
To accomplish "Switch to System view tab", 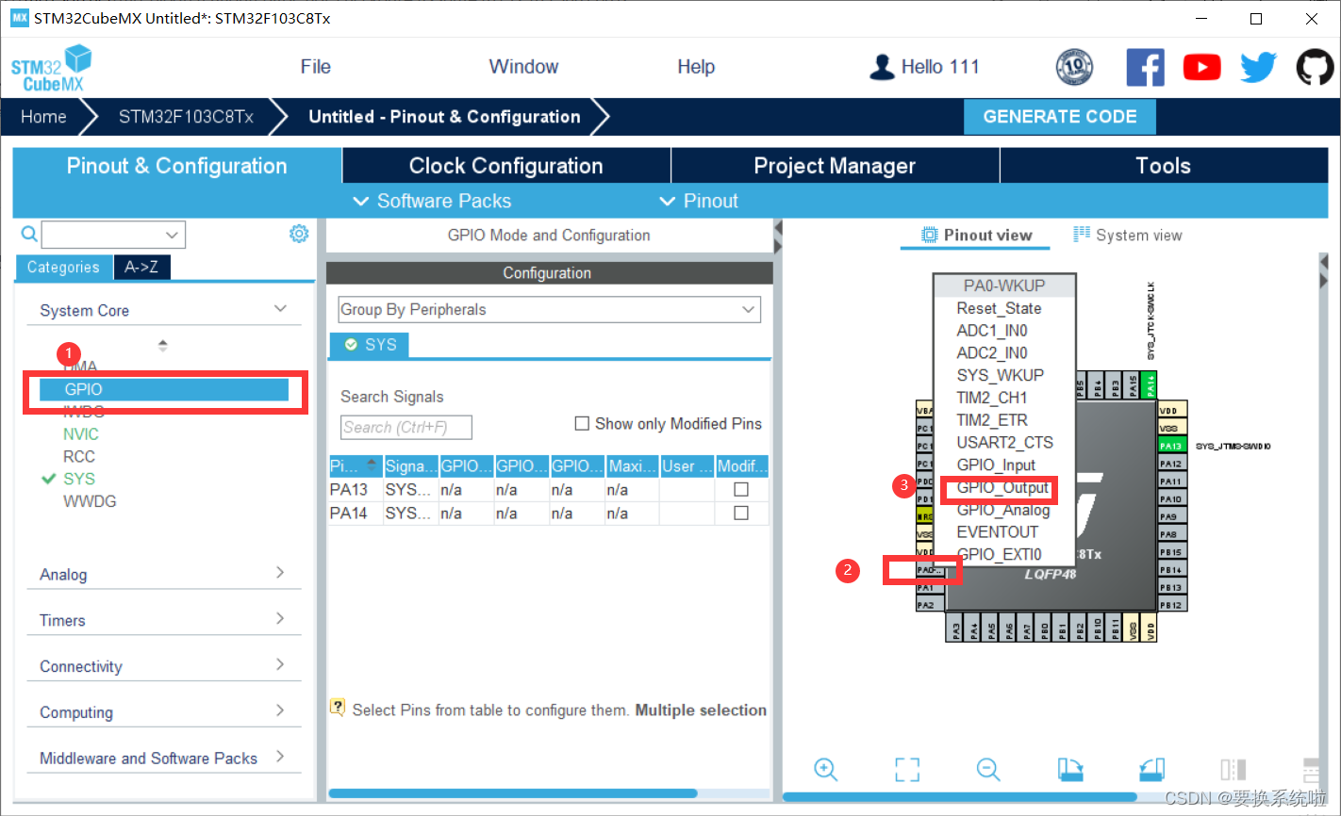I will [x=1128, y=236].
